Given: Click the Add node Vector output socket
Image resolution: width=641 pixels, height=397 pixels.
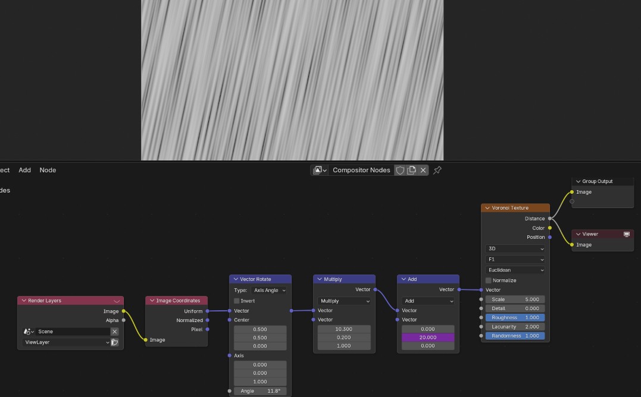Looking at the screenshot, I should coord(459,289).
